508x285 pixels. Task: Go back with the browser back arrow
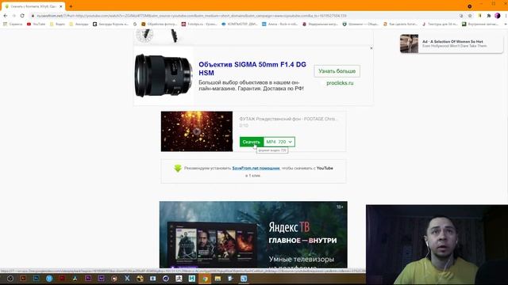click(6, 16)
